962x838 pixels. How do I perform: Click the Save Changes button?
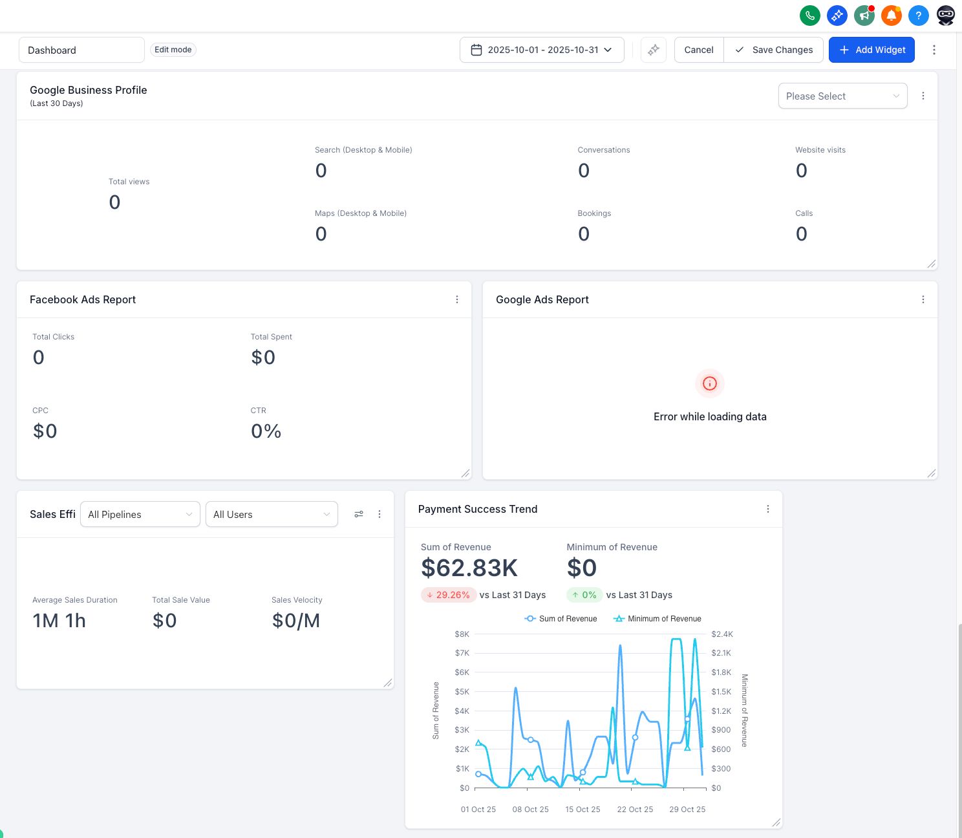pyautogui.click(x=773, y=50)
